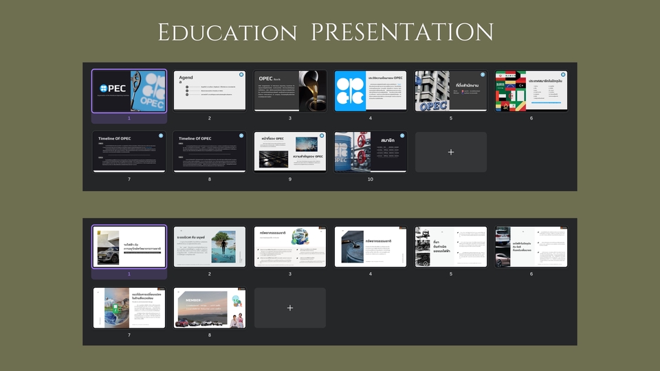This screenshot has width=660, height=371.
Task: Select slide with black-and-white vintage car photos
Action: (x=451, y=247)
